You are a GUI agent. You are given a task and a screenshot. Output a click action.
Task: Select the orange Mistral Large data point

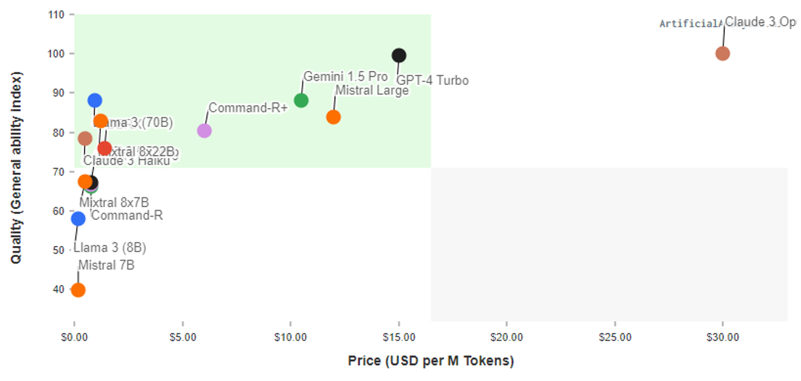[x=334, y=117]
